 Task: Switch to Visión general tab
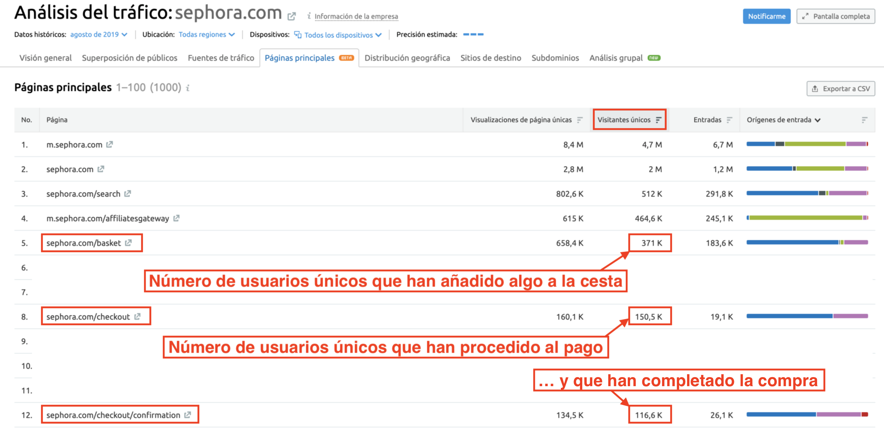point(46,58)
